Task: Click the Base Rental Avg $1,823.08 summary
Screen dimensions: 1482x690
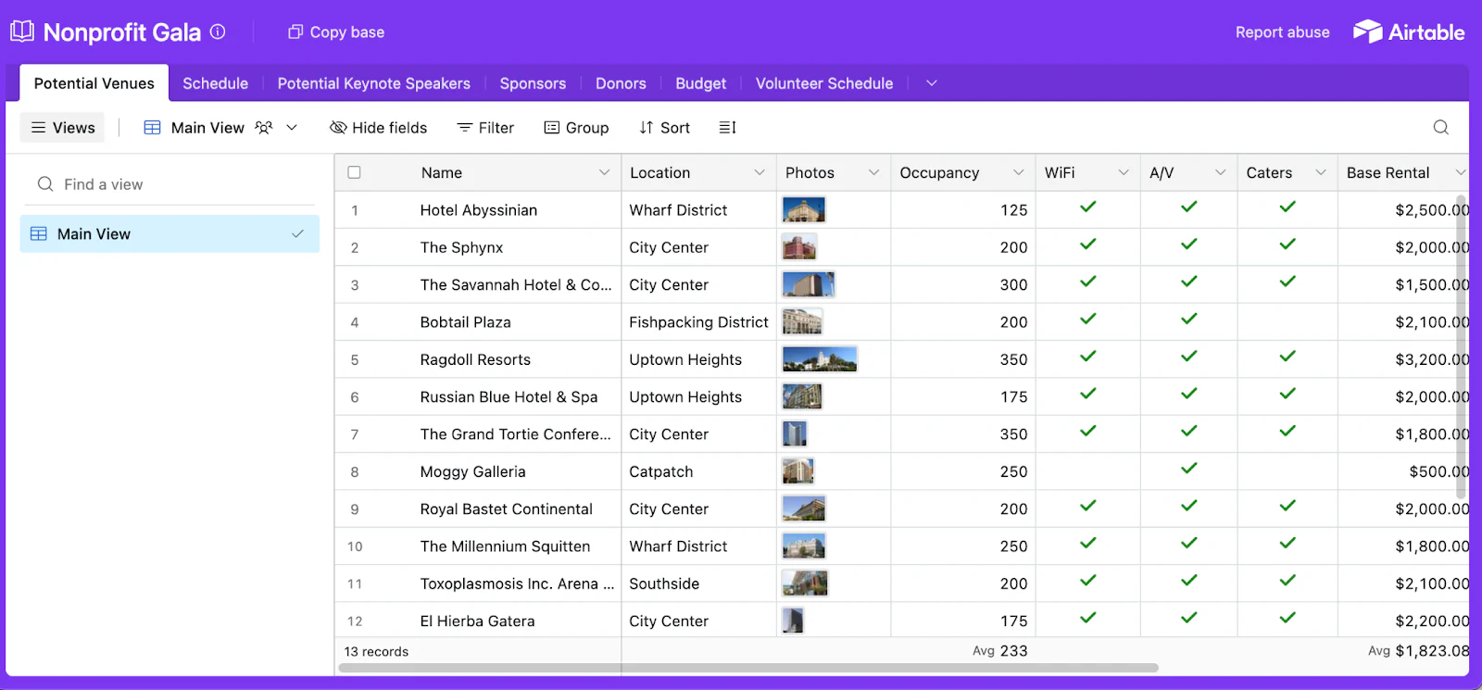Action: point(1418,651)
